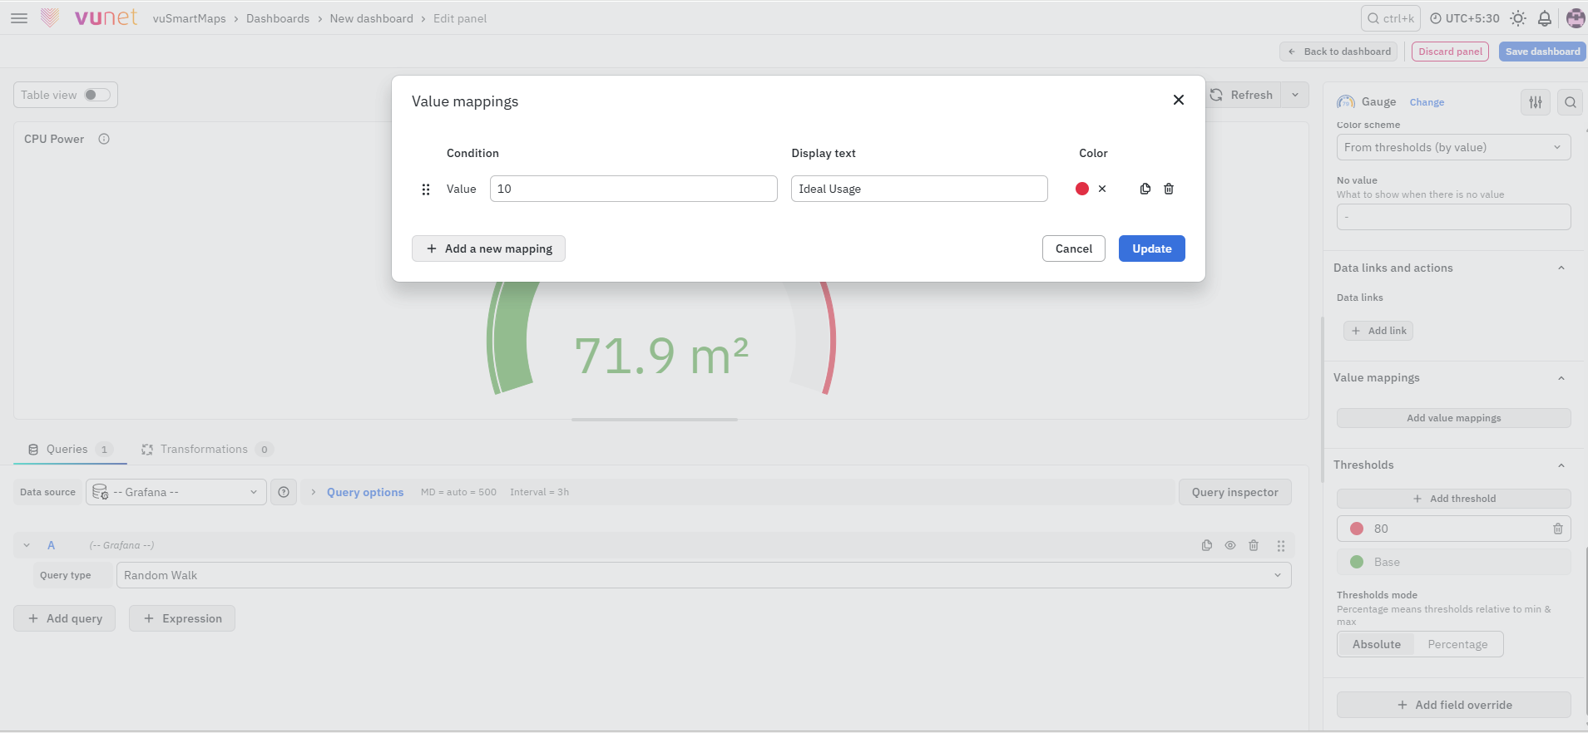Image resolution: width=1588 pixels, height=733 pixels.
Task: Click the Edit panel breadcrumb
Action: 460,18
